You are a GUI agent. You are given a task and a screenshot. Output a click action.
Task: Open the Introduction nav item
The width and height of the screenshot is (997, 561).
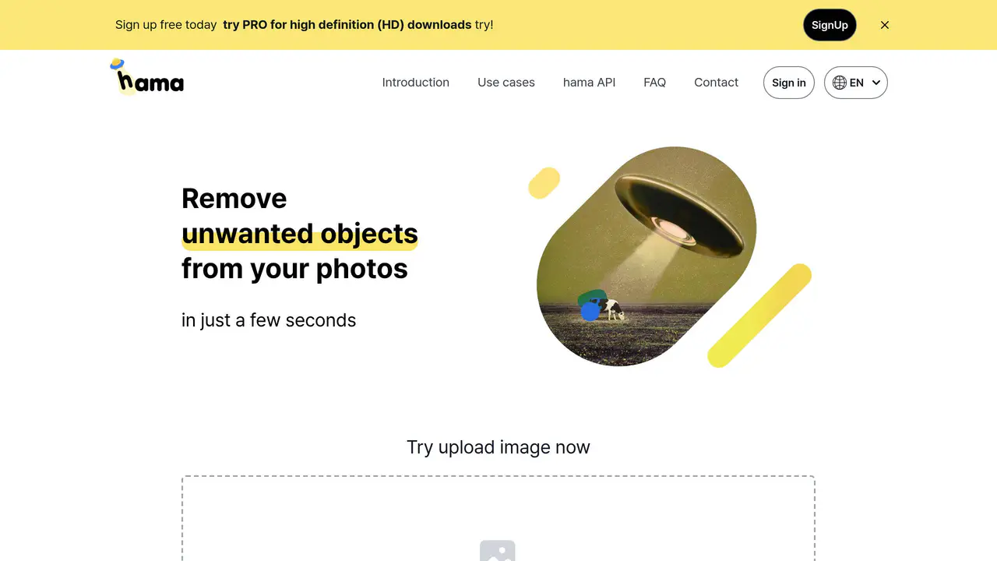pyautogui.click(x=416, y=83)
